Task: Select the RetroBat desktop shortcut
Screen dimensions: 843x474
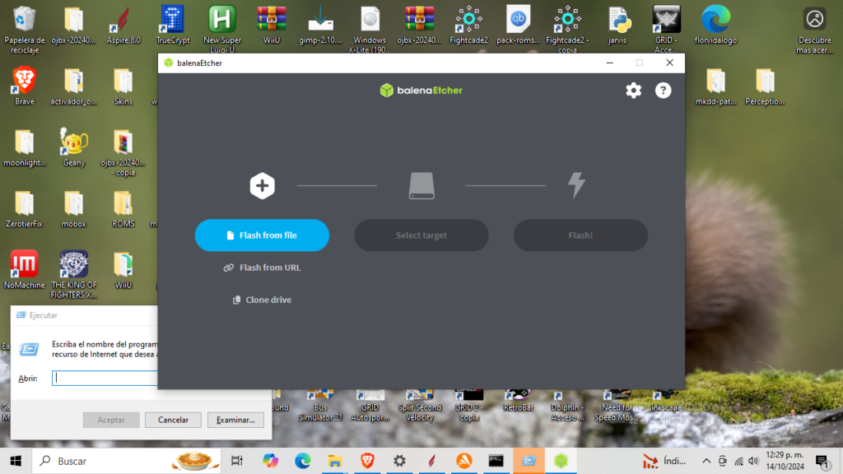Action: point(519,401)
